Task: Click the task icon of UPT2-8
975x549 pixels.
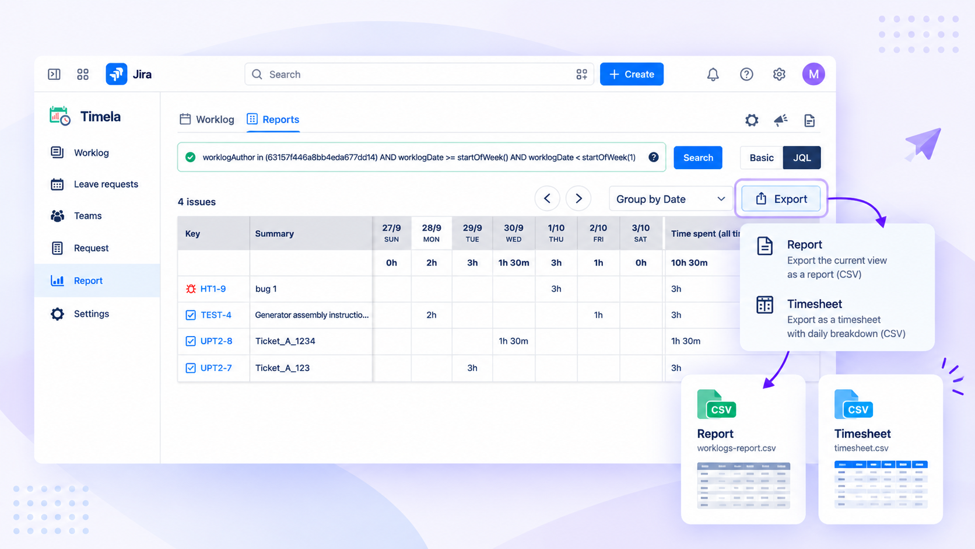Action: [191, 341]
